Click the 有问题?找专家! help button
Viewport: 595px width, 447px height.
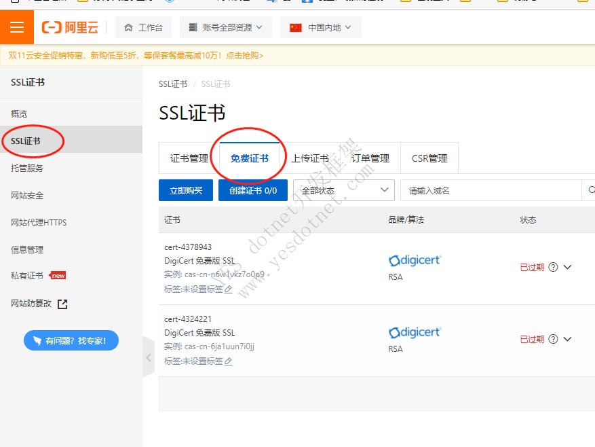[x=71, y=340]
